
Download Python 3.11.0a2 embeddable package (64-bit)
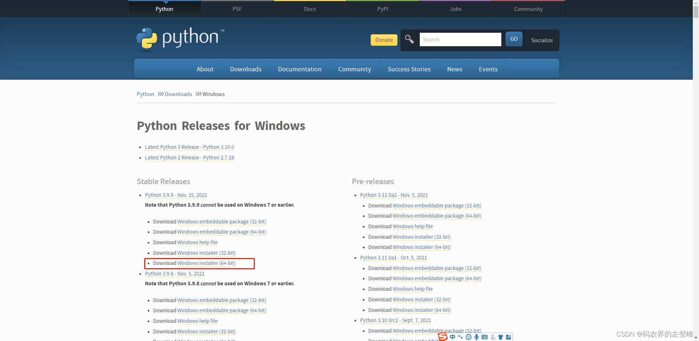[x=437, y=216]
